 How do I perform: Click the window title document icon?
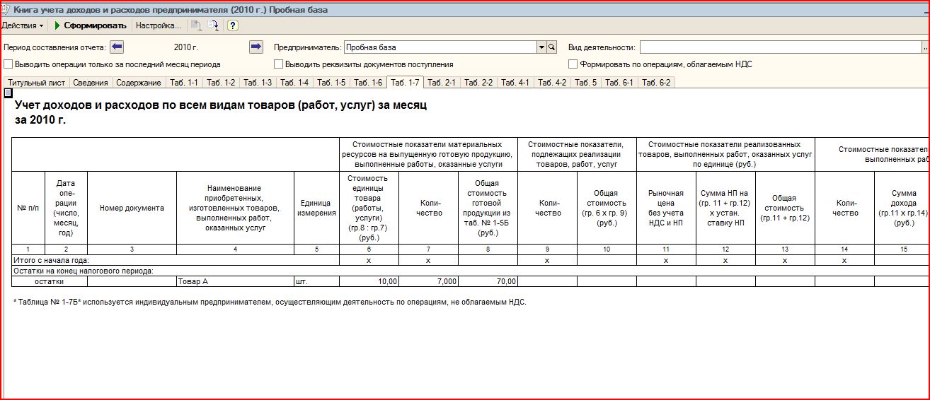tap(6, 11)
